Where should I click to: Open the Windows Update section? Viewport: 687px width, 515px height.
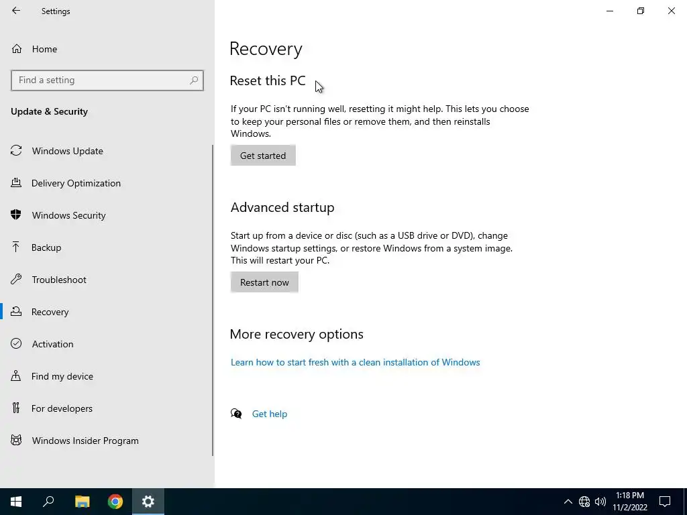[68, 151]
